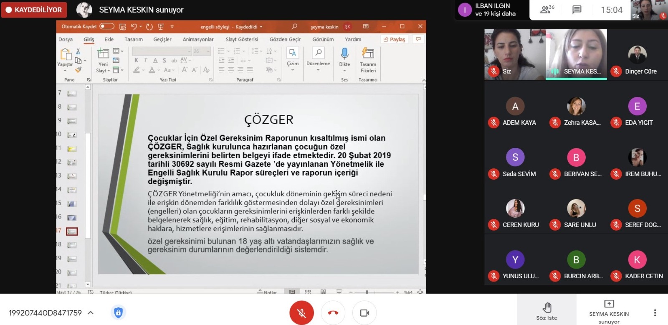Image resolution: width=668 pixels, height=325 pixels.
Task: Toggle Otomatik Kaydet switch
Action: point(107,26)
